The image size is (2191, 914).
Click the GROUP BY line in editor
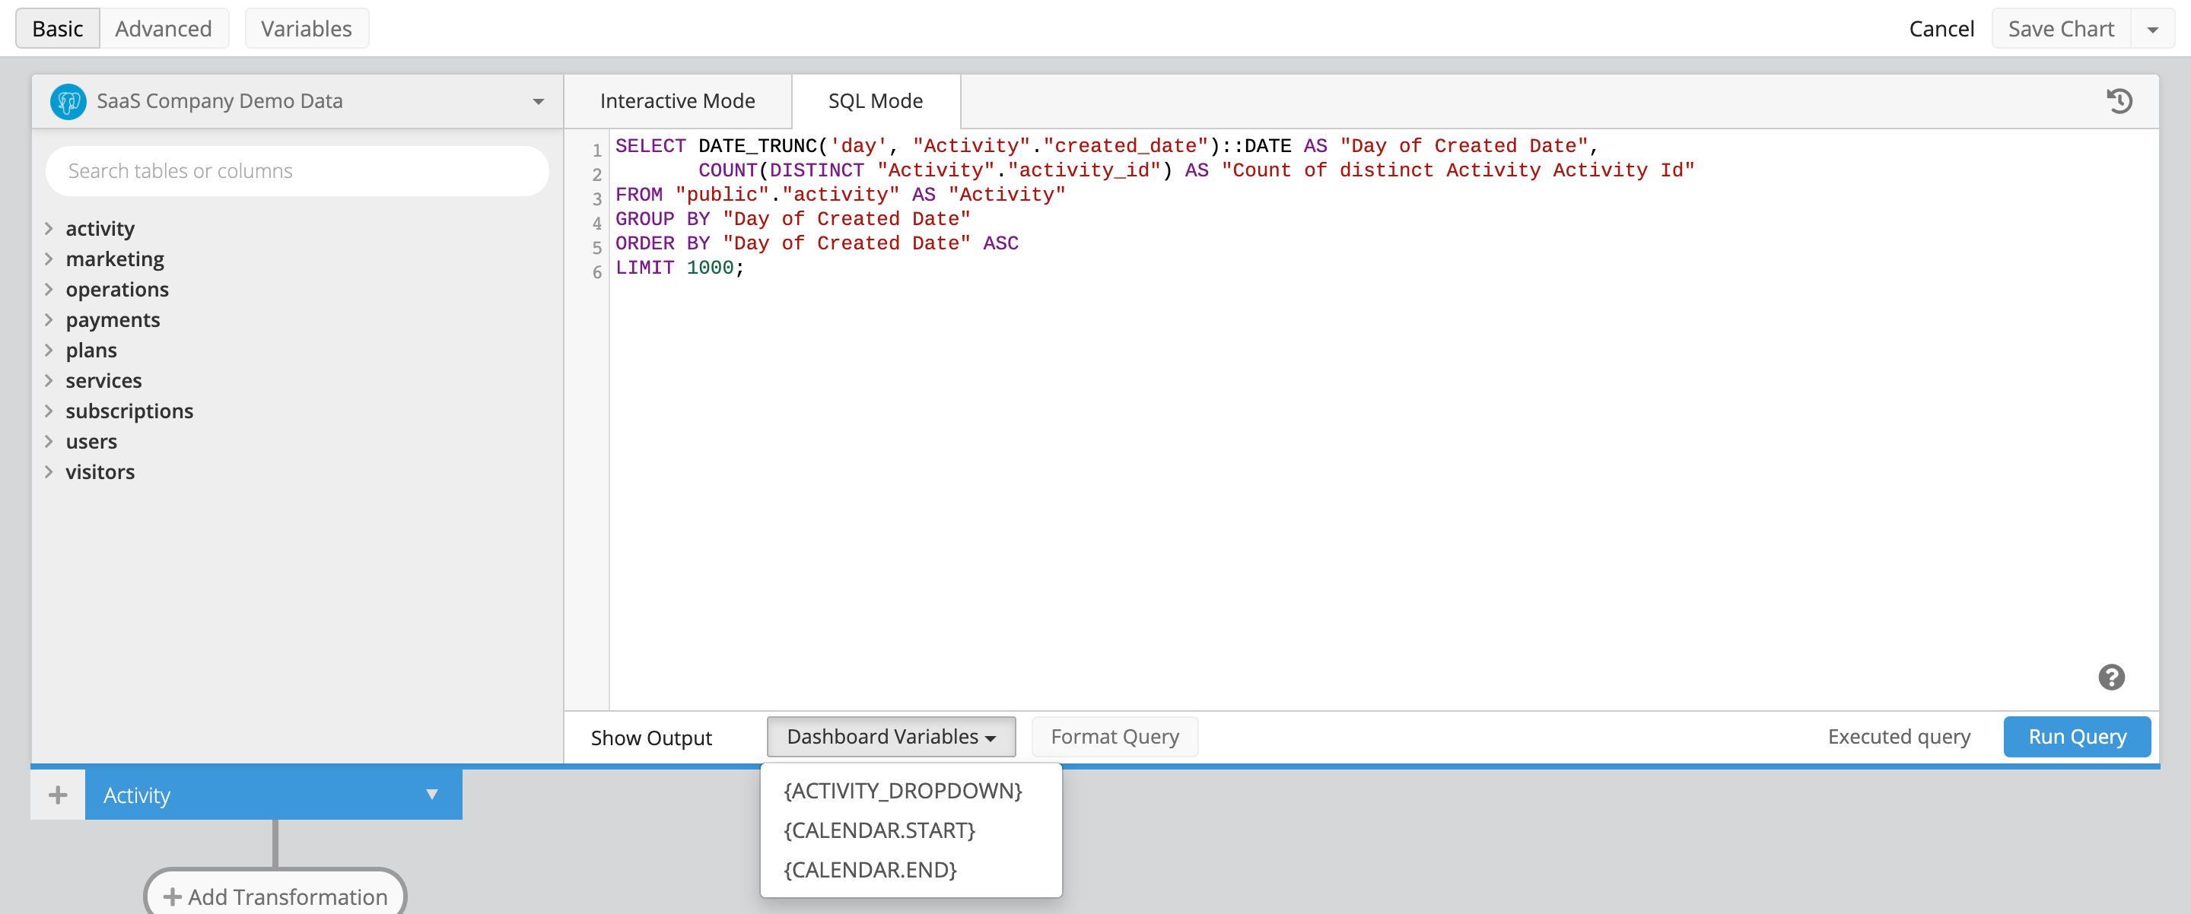click(793, 219)
